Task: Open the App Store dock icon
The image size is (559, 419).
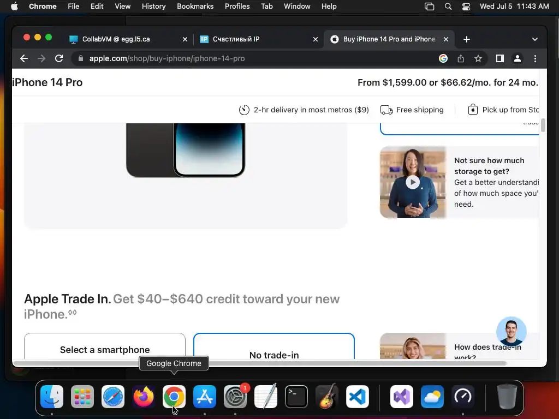Action: coord(205,397)
